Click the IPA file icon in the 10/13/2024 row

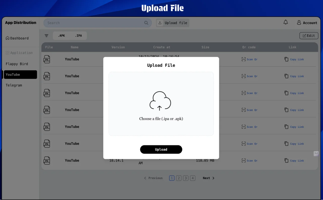click(47, 59)
